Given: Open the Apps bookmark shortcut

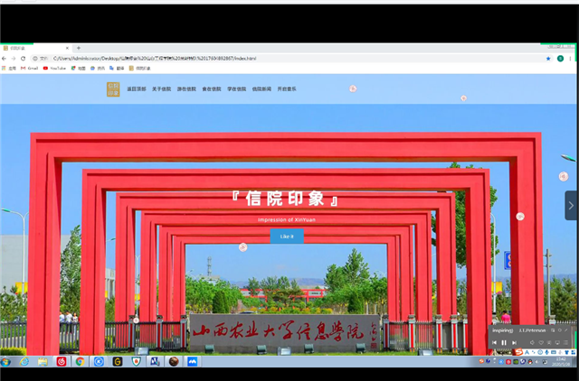Looking at the screenshot, I should [x=9, y=69].
